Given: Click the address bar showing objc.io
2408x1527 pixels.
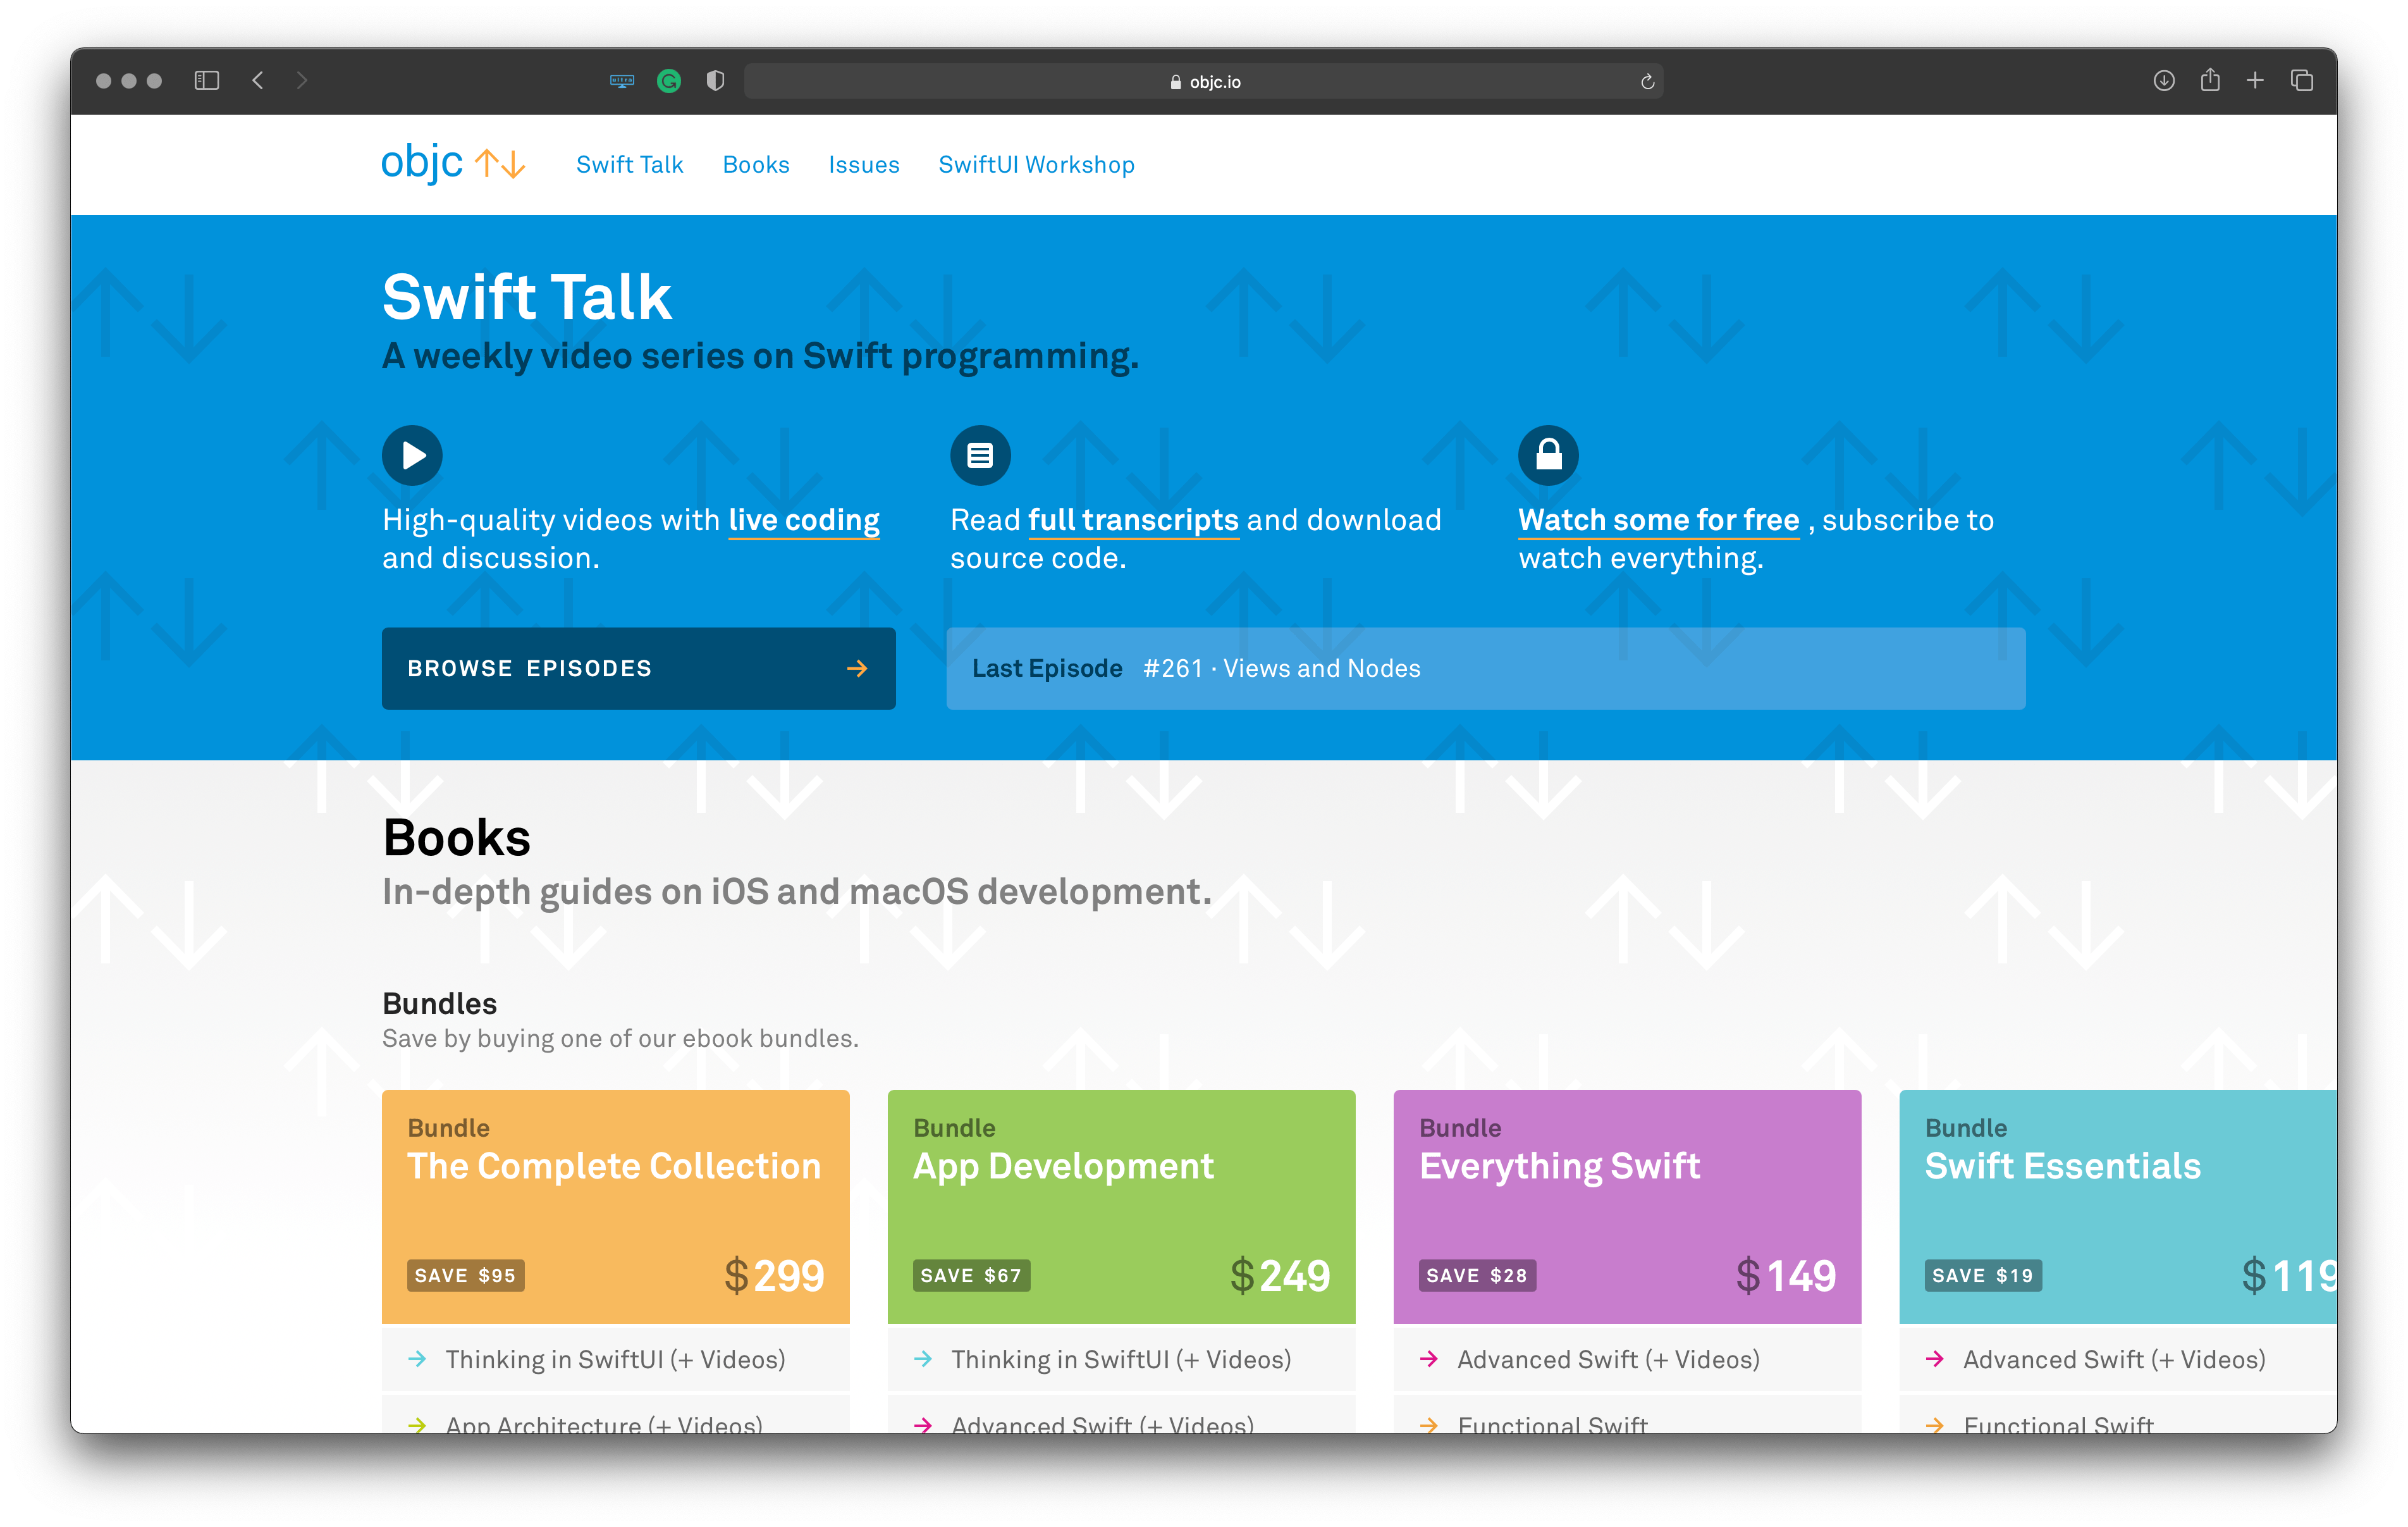Looking at the screenshot, I should tap(1204, 82).
